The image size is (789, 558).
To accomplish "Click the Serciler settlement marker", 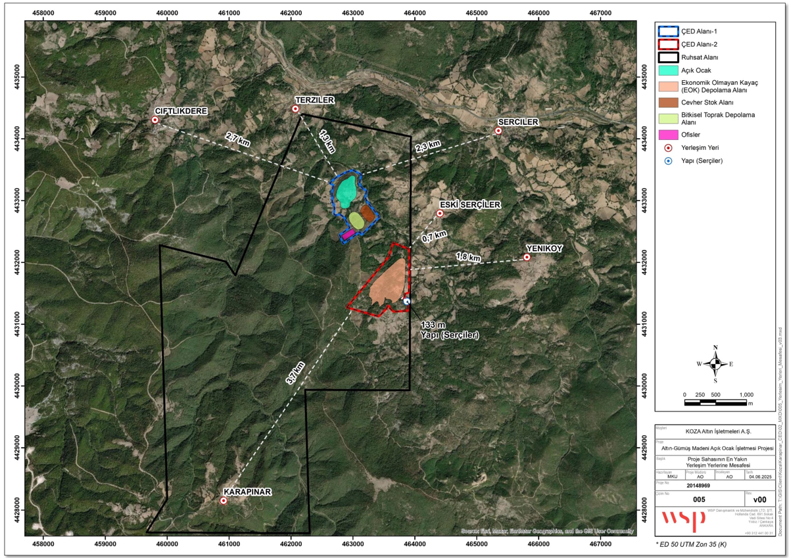I will [x=498, y=131].
